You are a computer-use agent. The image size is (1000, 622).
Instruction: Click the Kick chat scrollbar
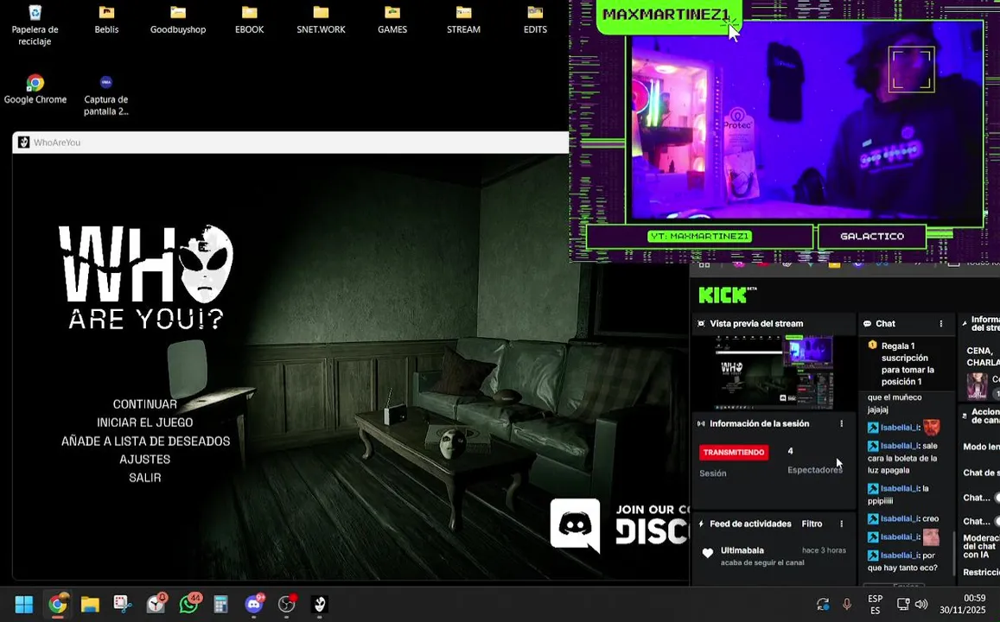point(954,553)
